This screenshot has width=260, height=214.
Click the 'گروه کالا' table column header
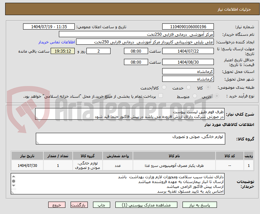87,156
